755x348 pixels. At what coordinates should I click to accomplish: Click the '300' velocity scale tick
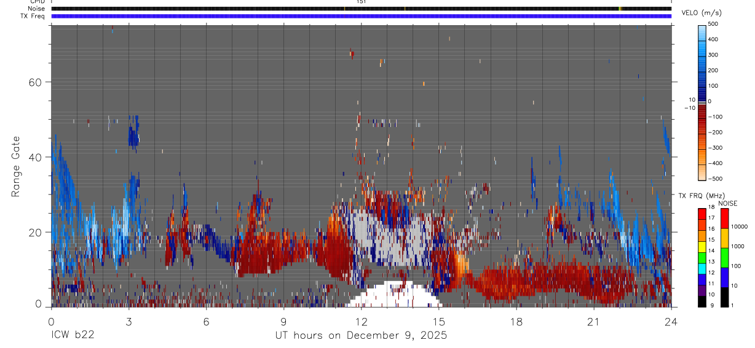click(x=713, y=55)
